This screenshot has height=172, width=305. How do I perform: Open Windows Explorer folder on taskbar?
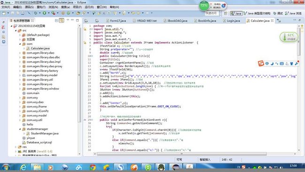pyautogui.click(x=37, y=167)
